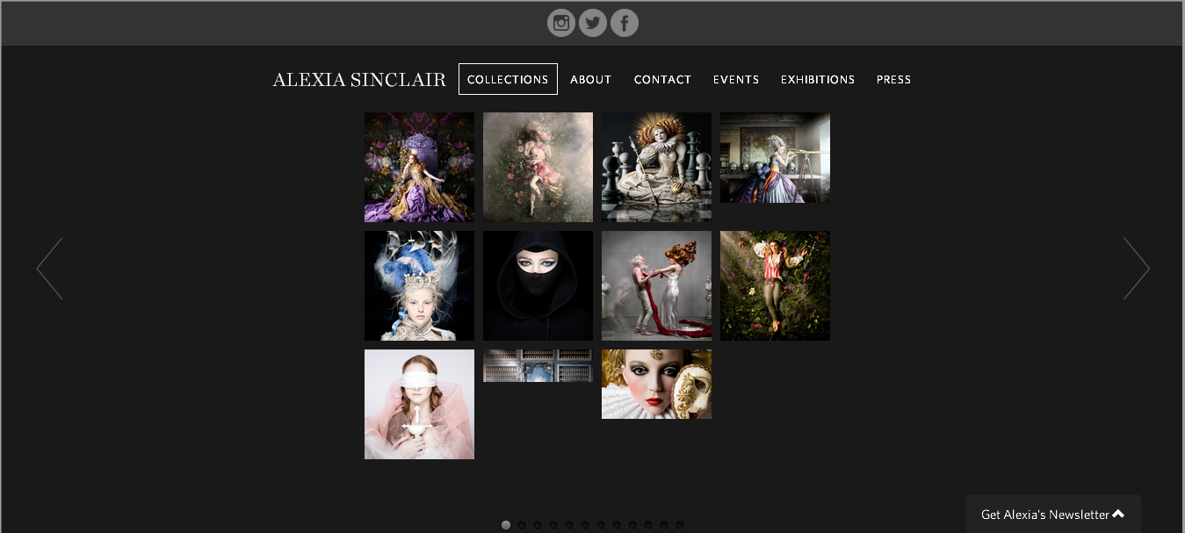This screenshot has width=1185, height=533.
Task: Select the first highlighted pagination dot
Action: 506,525
